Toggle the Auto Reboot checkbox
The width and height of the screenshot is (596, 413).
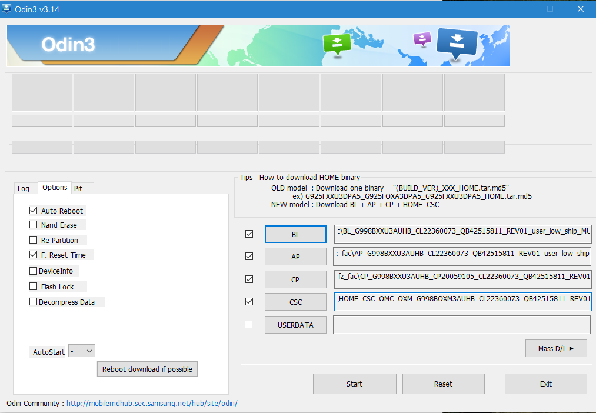point(34,211)
